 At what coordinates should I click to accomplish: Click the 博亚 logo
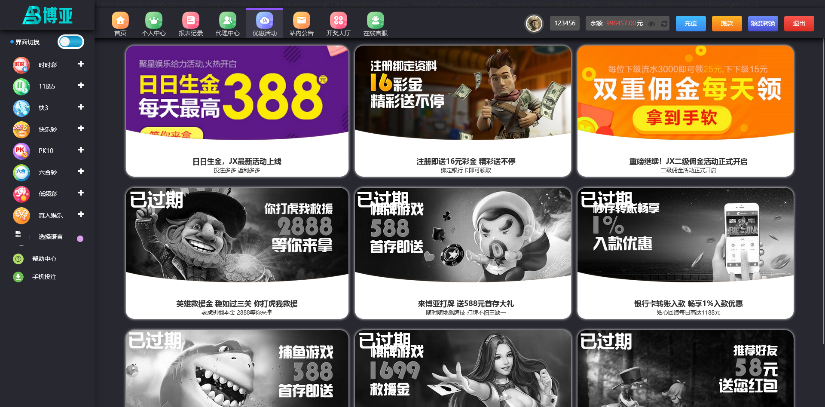click(x=47, y=15)
